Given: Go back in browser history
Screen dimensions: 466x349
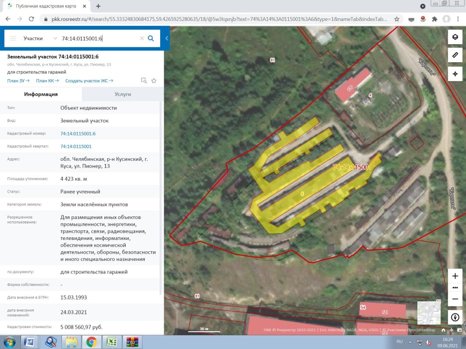Looking at the screenshot, I should pos(8,19).
